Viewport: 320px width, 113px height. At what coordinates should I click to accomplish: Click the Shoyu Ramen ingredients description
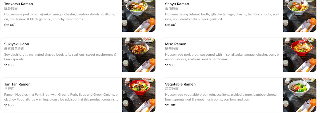[222, 17]
